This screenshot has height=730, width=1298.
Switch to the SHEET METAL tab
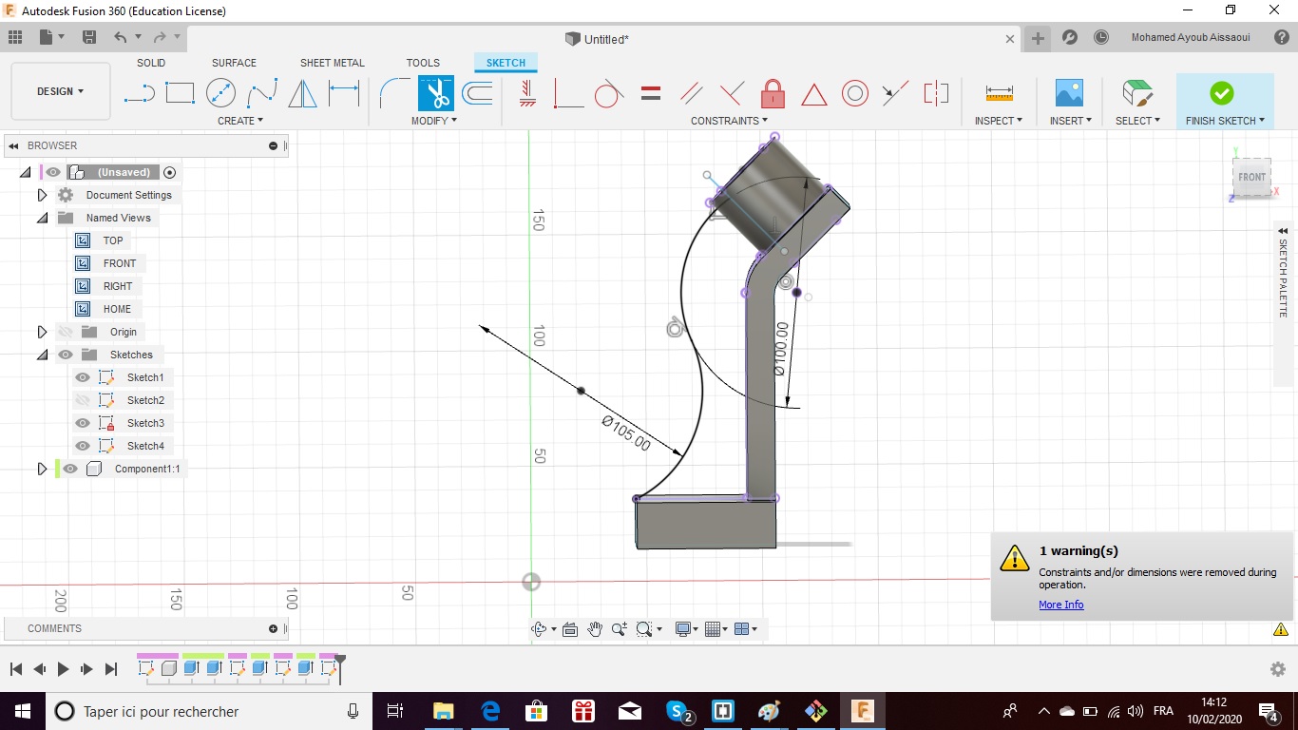332,63
